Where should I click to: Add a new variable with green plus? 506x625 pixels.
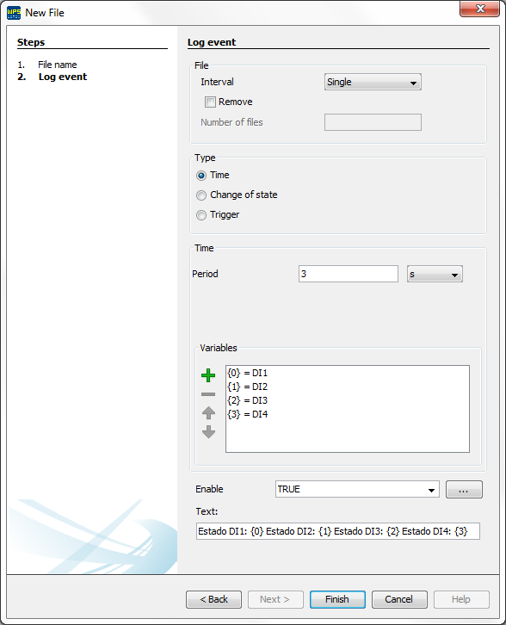point(208,375)
